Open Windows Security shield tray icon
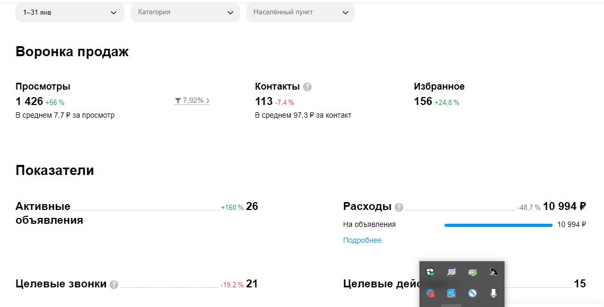 pyautogui.click(x=430, y=273)
